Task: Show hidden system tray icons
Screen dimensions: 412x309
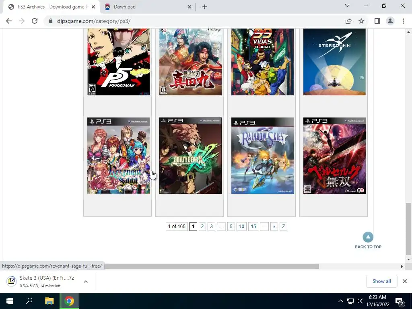Action: coord(340,301)
